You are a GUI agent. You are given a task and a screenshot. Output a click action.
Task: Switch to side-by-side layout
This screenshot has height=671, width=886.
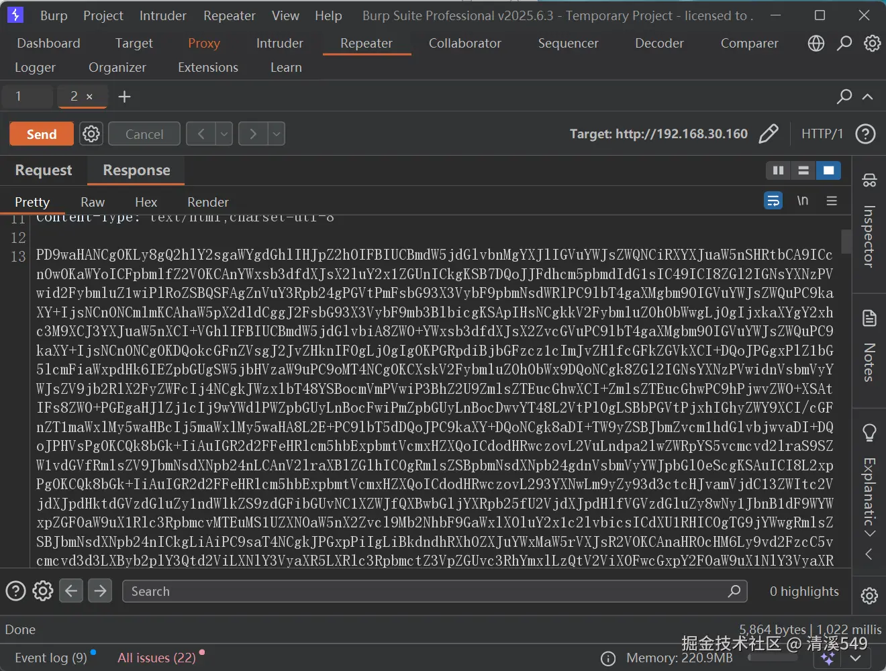(x=778, y=170)
